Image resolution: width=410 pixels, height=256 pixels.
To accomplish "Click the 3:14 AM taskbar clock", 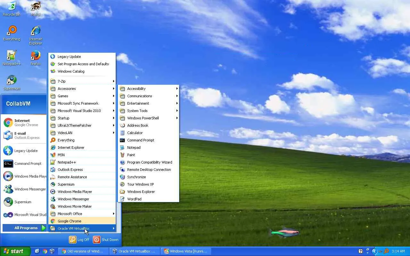I will [398, 251].
